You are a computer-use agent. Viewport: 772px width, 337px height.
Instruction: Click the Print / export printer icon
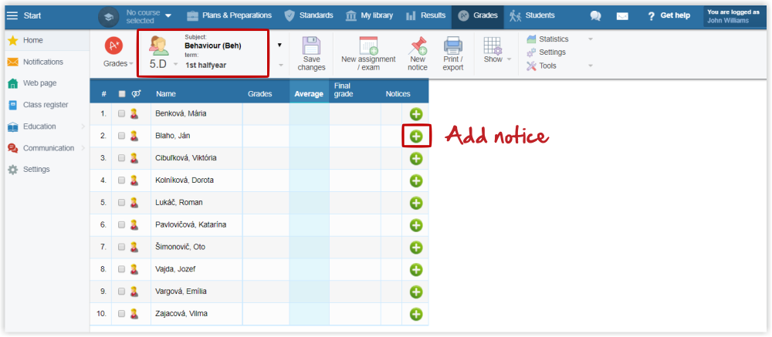coord(453,45)
